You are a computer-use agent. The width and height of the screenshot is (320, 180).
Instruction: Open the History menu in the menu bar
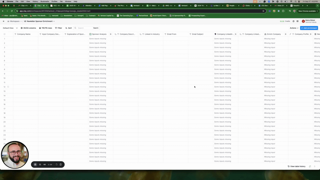pos(35,1)
